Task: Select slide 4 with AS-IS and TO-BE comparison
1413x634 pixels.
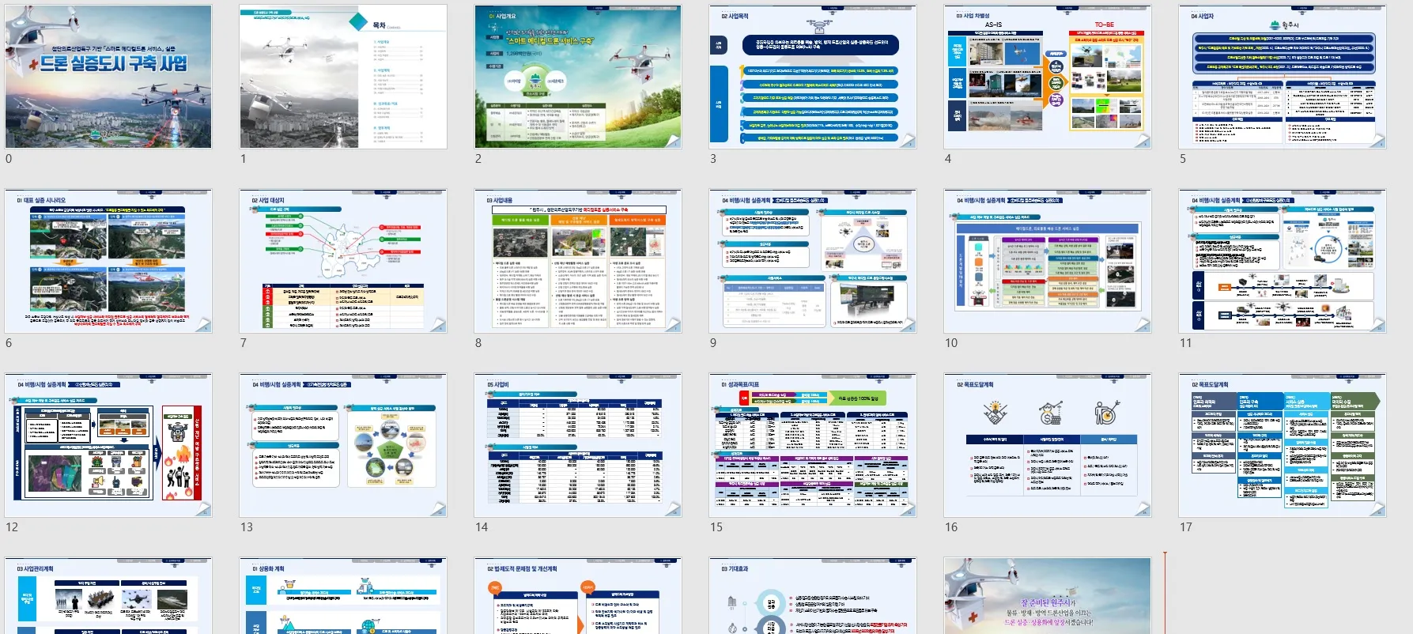Action: click(x=1047, y=77)
